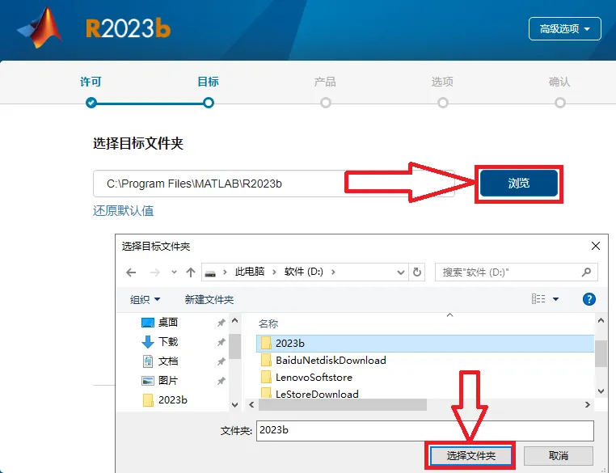Click 此电脑 in the address path
The height and width of the screenshot is (473, 616).
click(250, 272)
